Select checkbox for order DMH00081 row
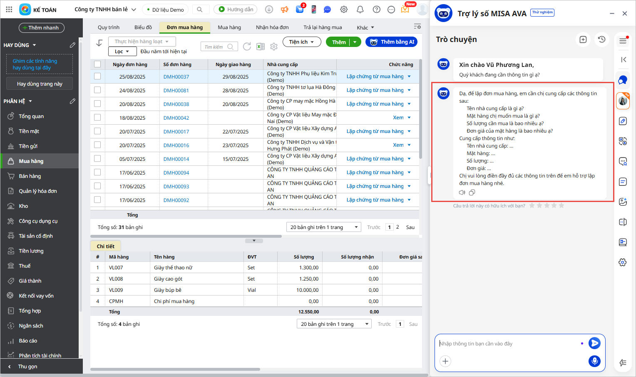The image size is (636, 377). pyautogui.click(x=97, y=90)
